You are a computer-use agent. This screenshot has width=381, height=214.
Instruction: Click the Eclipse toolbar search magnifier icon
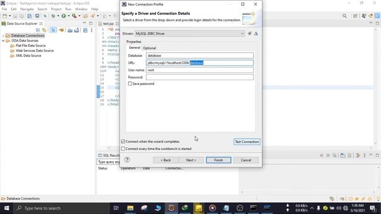345,16
